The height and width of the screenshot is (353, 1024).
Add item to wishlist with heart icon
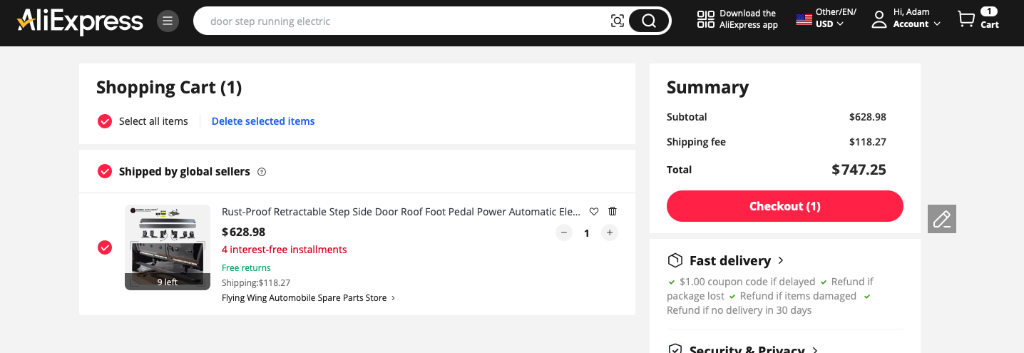[594, 212]
